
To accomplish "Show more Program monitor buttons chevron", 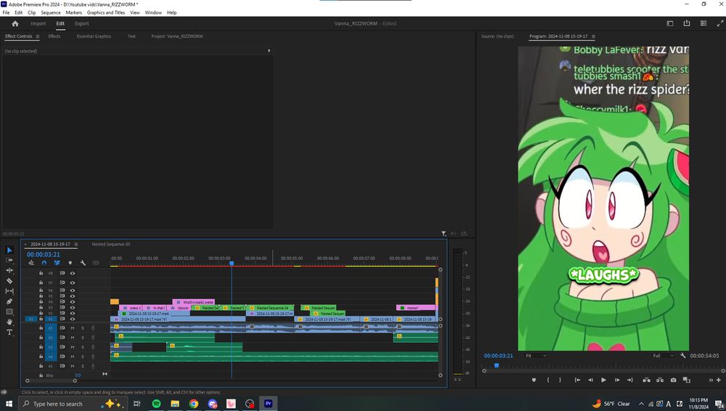I will click(x=711, y=380).
